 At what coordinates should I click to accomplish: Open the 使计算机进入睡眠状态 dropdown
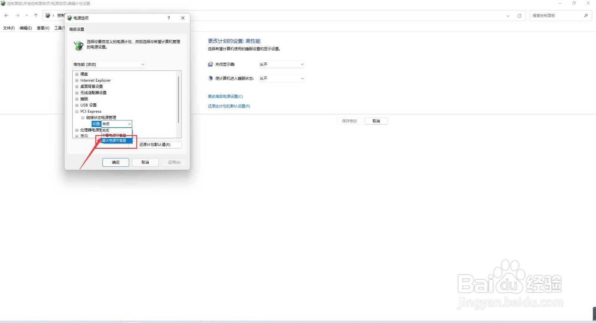[282, 78]
